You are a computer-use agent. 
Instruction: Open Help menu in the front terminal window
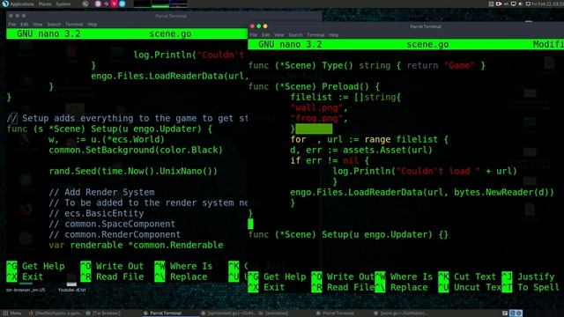[x=333, y=35]
